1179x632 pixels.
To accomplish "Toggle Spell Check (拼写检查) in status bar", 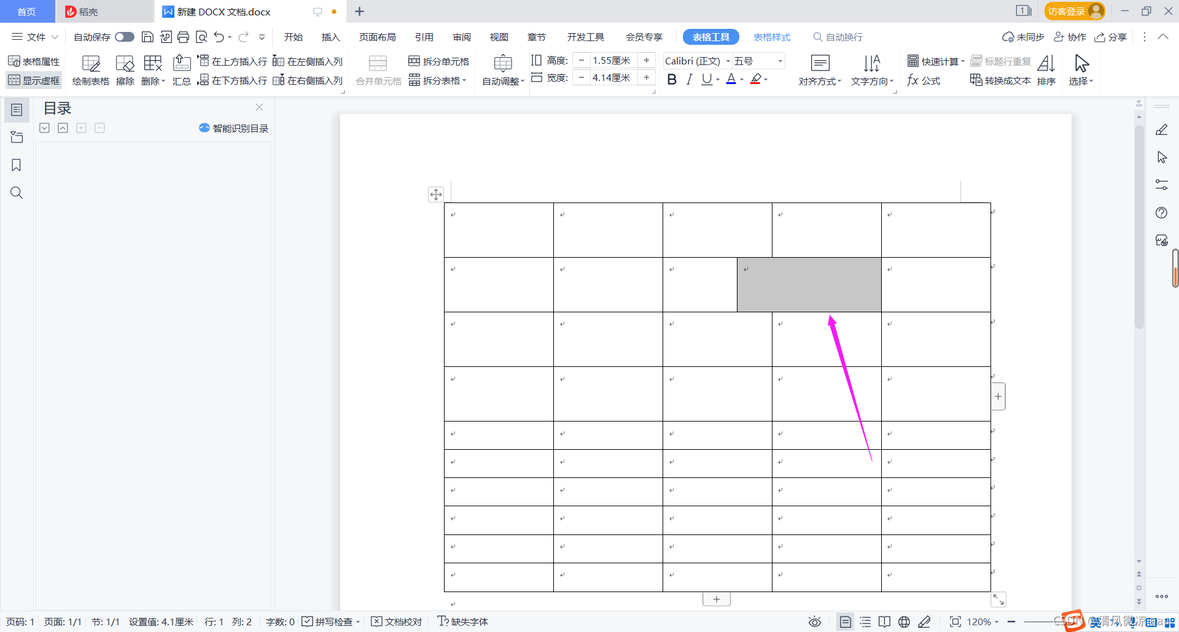I will tap(331, 622).
